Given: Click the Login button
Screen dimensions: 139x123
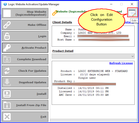Looking at the screenshot, I should pos(25,36).
